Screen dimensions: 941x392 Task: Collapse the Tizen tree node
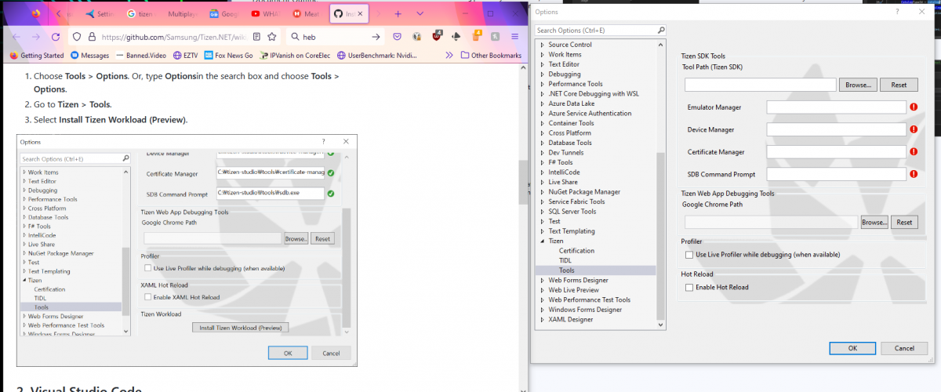(542, 241)
